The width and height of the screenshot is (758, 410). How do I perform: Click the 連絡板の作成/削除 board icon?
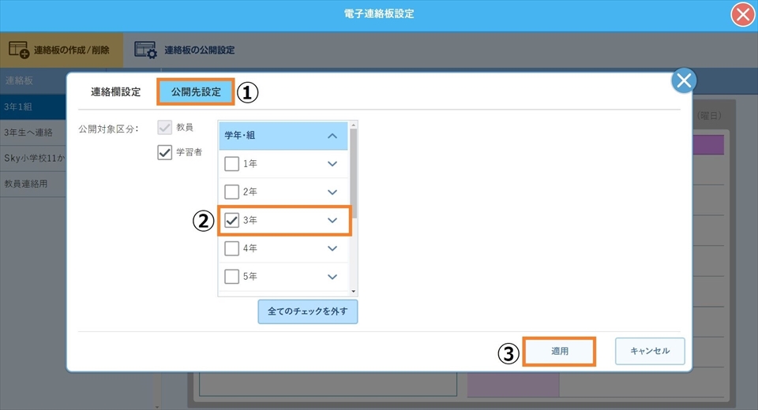pyautogui.click(x=18, y=50)
